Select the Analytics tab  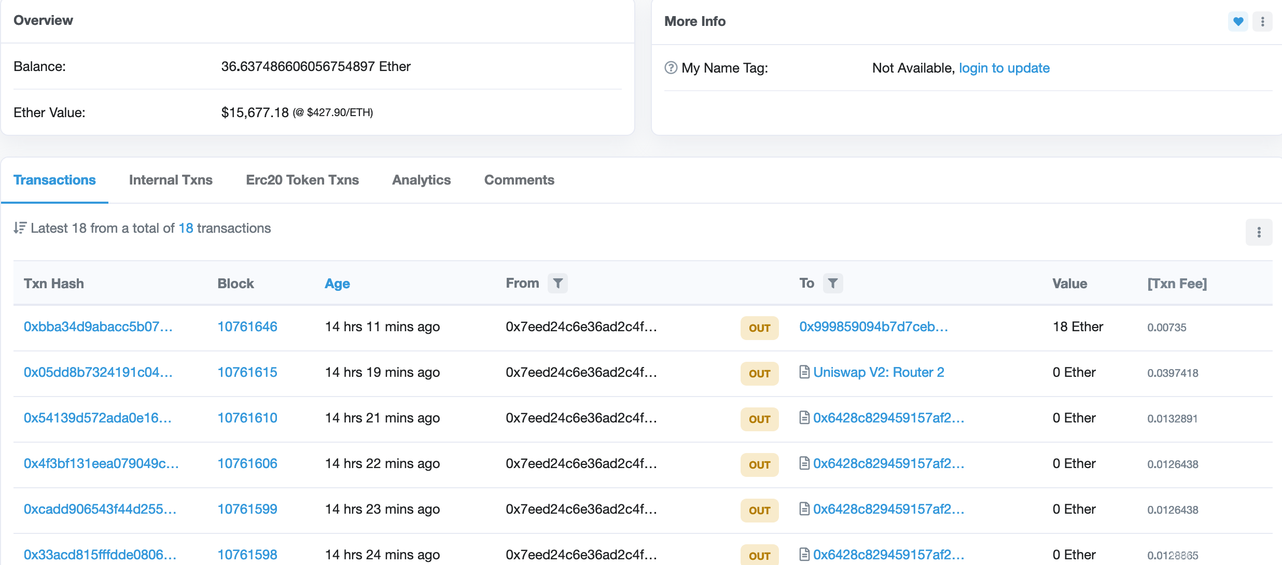pos(421,180)
